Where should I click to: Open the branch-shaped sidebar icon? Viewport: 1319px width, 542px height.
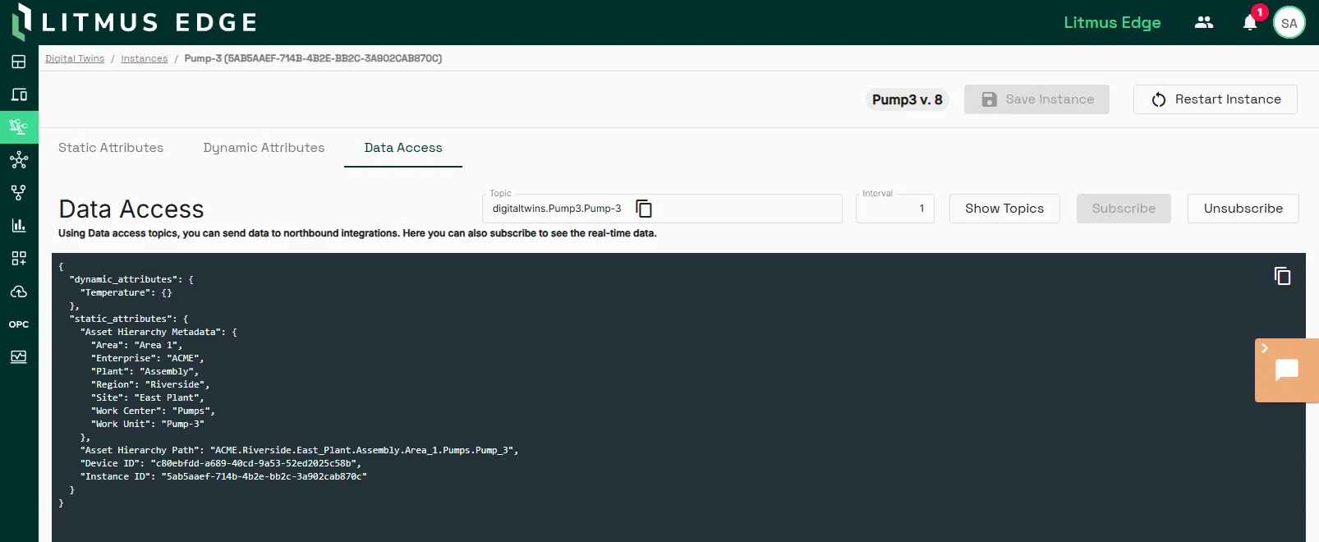[19, 193]
